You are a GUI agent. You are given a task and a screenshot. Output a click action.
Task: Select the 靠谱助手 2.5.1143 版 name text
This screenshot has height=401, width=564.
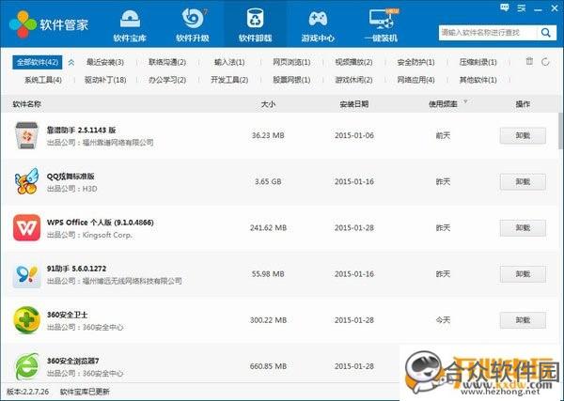(81, 131)
